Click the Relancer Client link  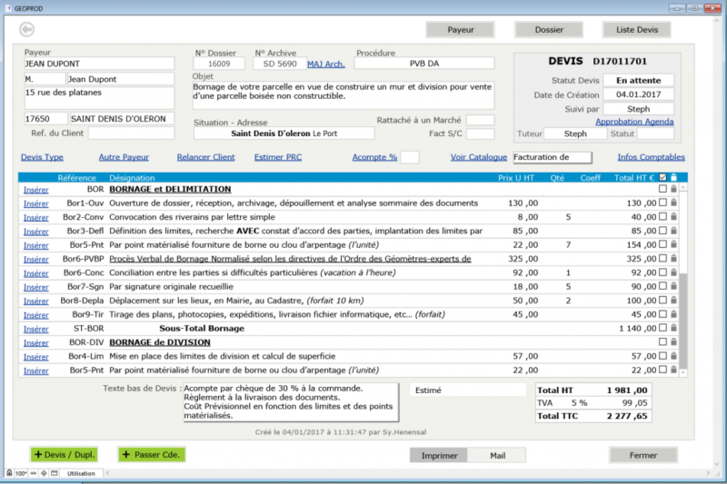click(205, 157)
